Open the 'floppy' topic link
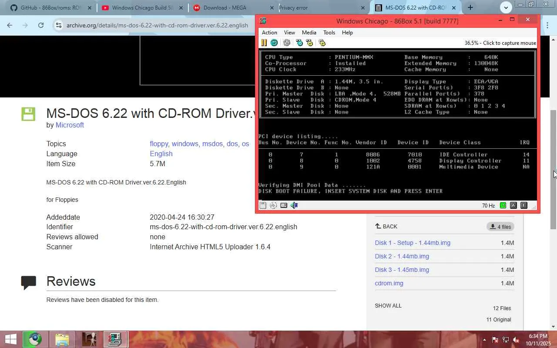Image resolution: width=557 pixels, height=348 pixels. coord(159,144)
